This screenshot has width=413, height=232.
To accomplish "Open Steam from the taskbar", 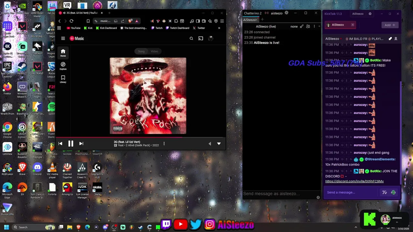I will click(x=140, y=227).
